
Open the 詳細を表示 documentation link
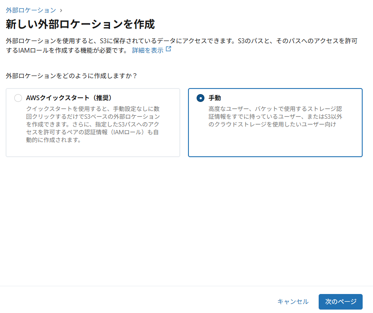(148, 50)
